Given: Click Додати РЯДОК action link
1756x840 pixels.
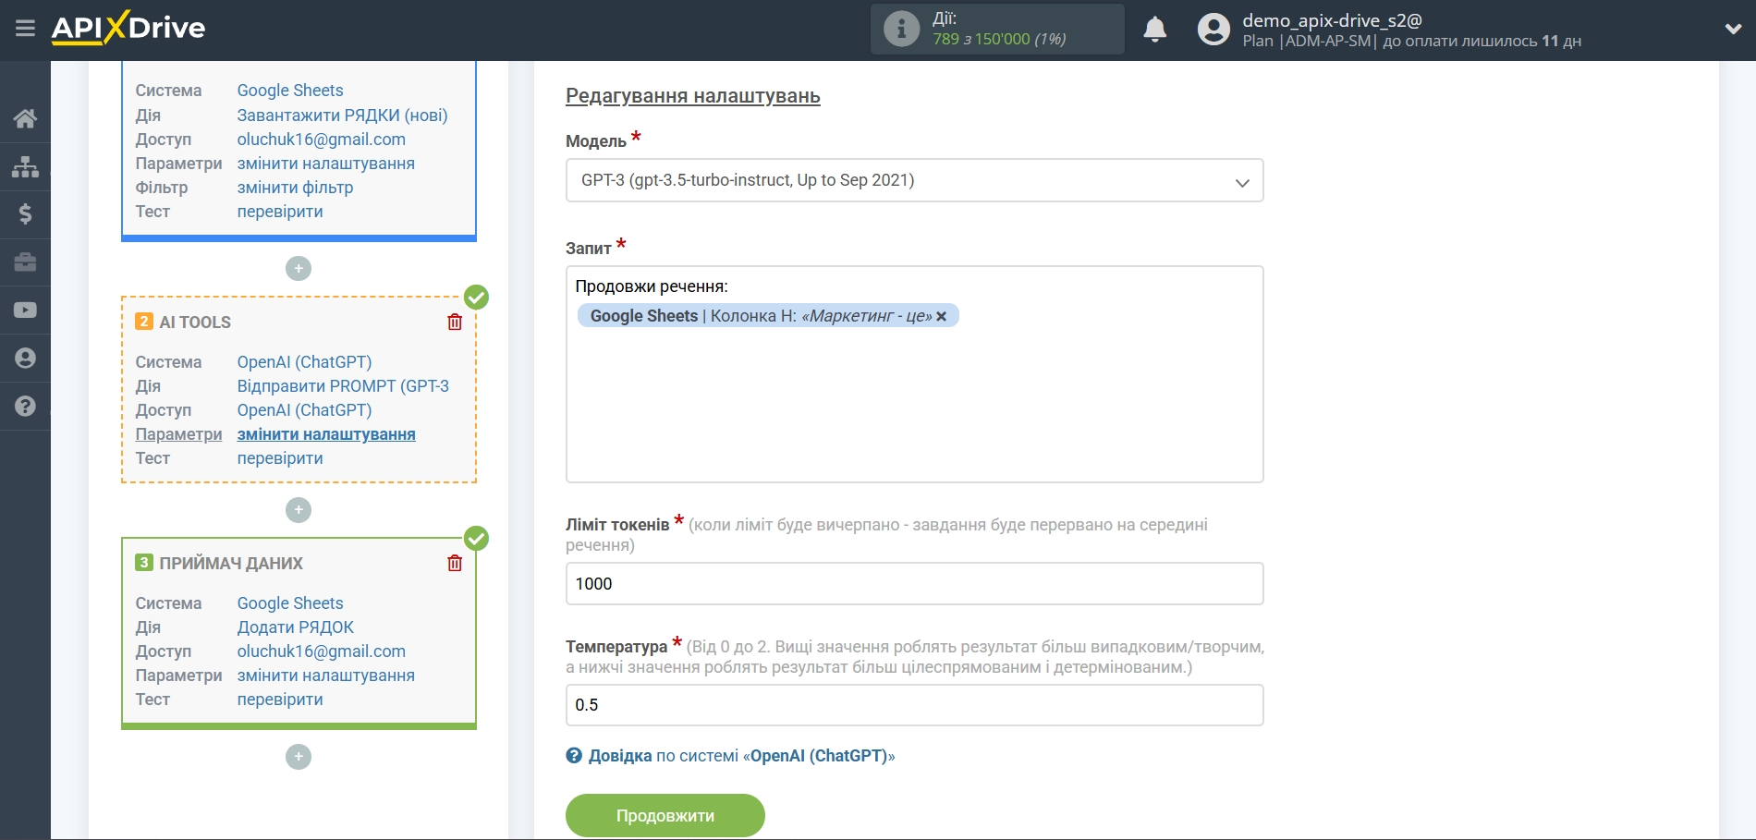Looking at the screenshot, I should pos(296,627).
